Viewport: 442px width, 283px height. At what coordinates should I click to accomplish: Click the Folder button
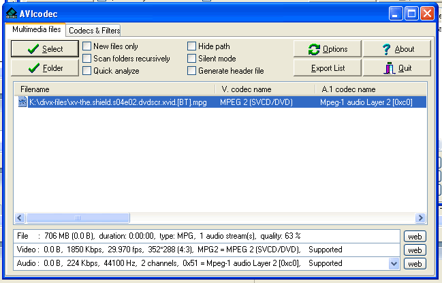(45, 68)
